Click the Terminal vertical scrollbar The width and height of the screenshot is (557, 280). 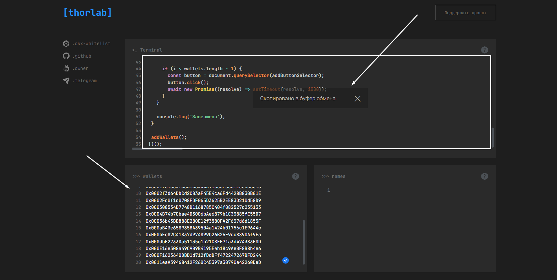click(x=493, y=138)
